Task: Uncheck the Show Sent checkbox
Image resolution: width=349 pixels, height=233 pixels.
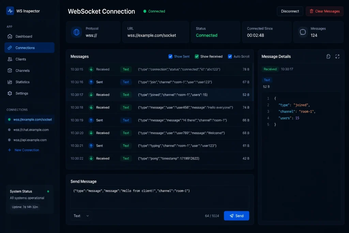Action: [170, 56]
